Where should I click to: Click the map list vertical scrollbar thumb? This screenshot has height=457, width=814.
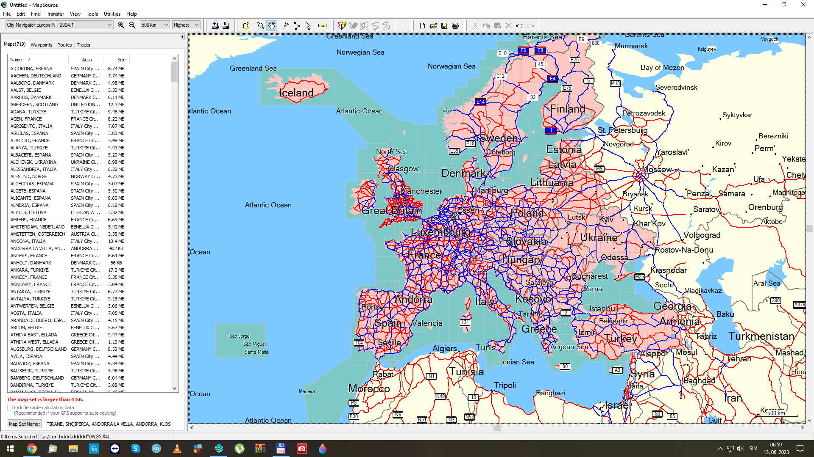coord(174,72)
